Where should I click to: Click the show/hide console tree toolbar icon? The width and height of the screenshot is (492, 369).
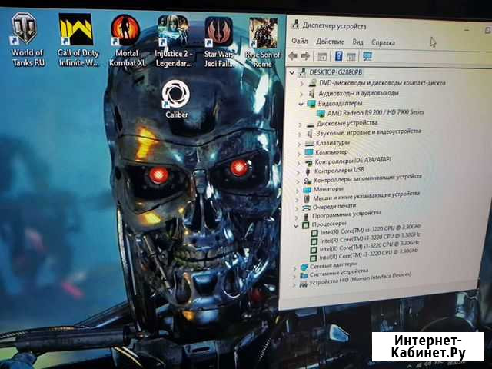coord(322,57)
